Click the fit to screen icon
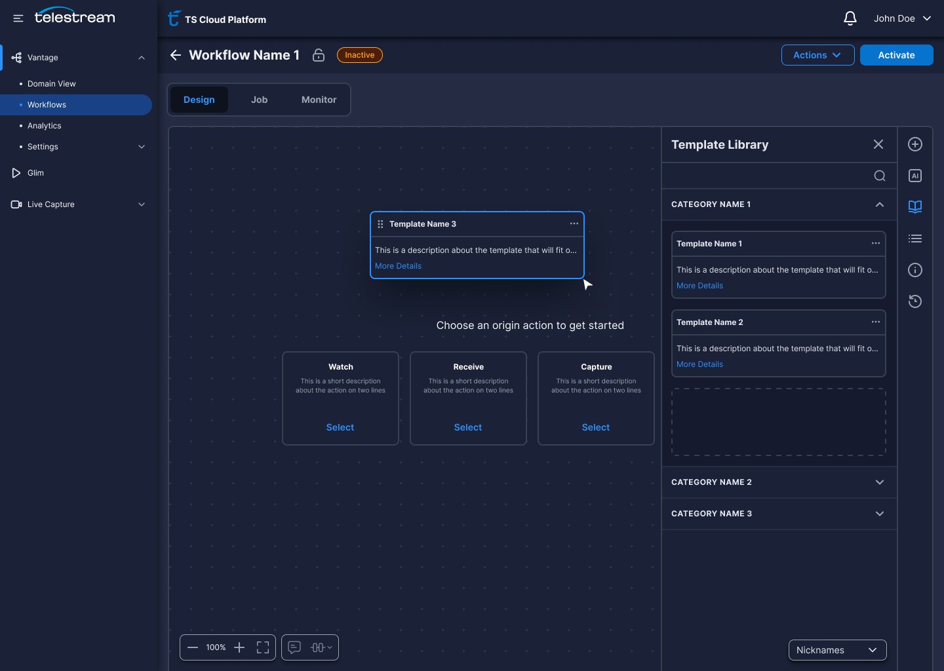 coord(263,647)
